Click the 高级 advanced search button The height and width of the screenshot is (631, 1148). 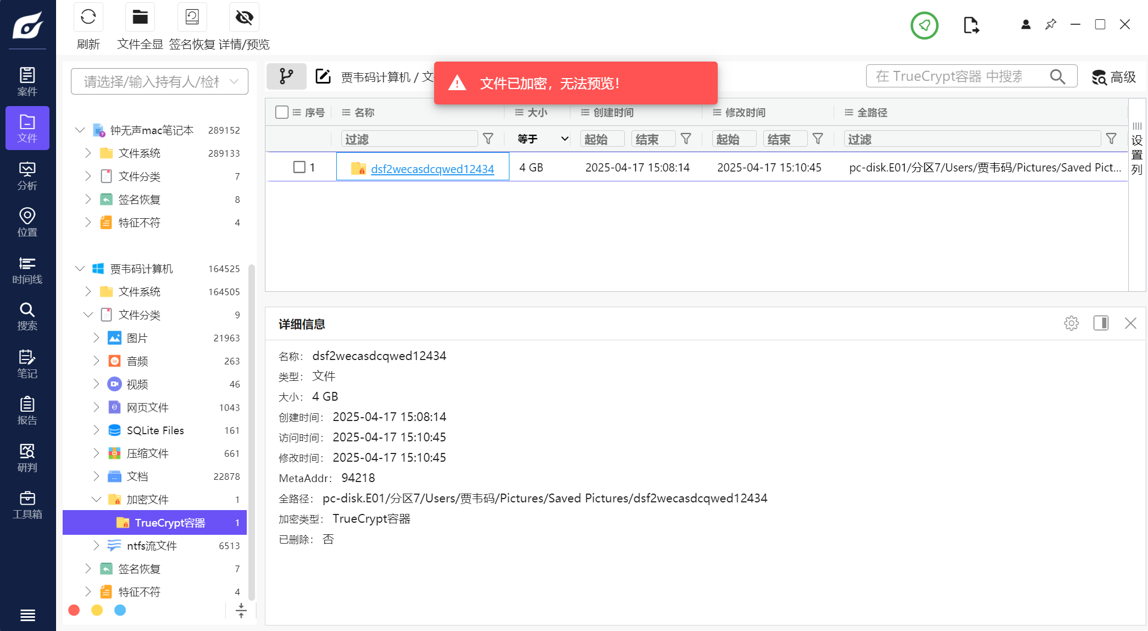pyautogui.click(x=1114, y=77)
